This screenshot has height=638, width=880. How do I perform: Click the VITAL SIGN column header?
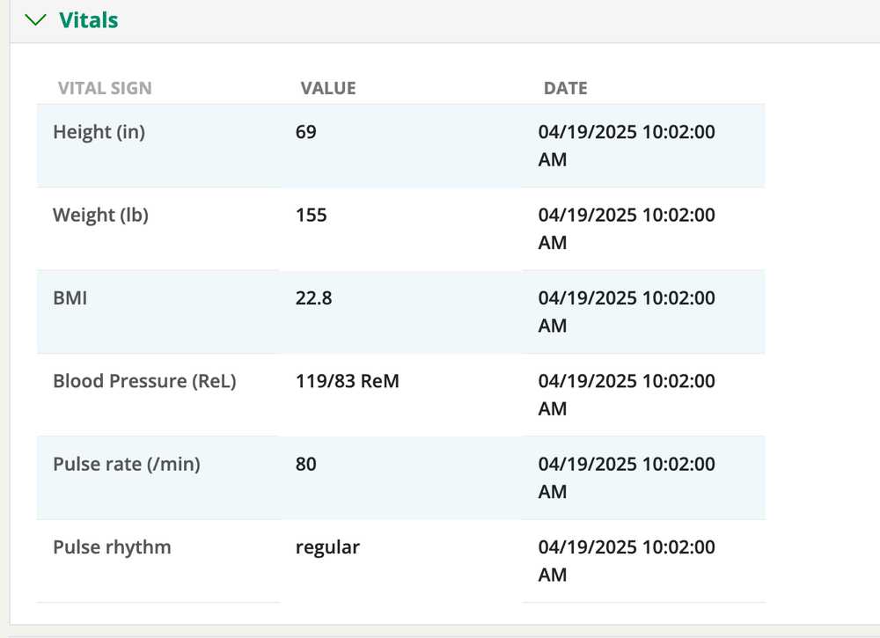tap(105, 88)
